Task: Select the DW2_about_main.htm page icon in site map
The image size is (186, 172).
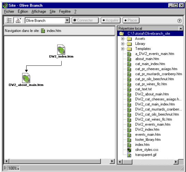Action: [x=26, y=78]
